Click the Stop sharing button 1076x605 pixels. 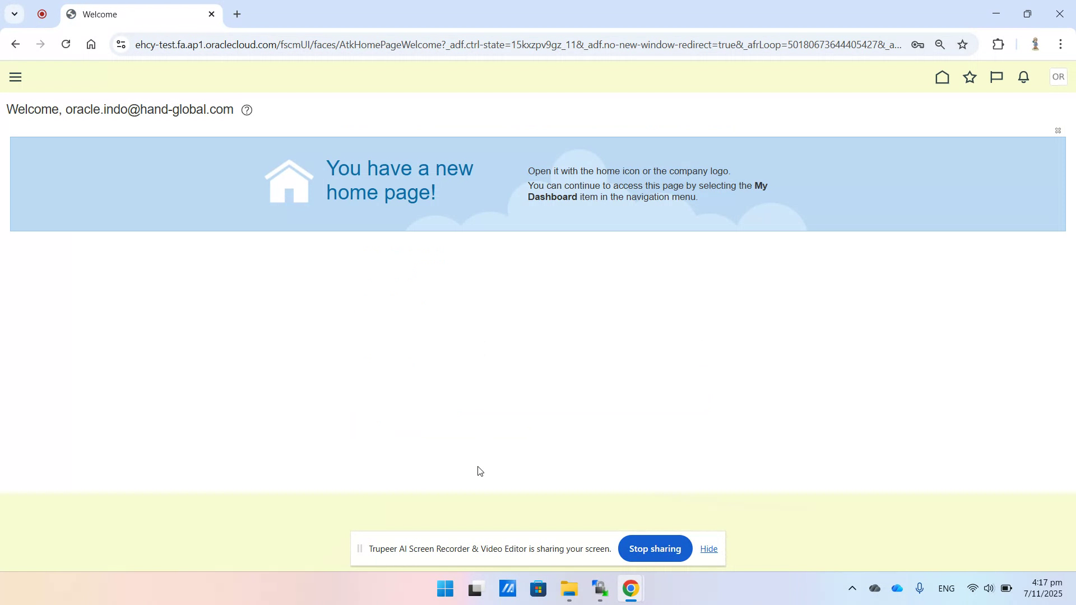pyautogui.click(x=655, y=549)
